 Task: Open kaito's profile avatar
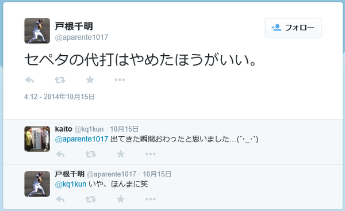37,139
